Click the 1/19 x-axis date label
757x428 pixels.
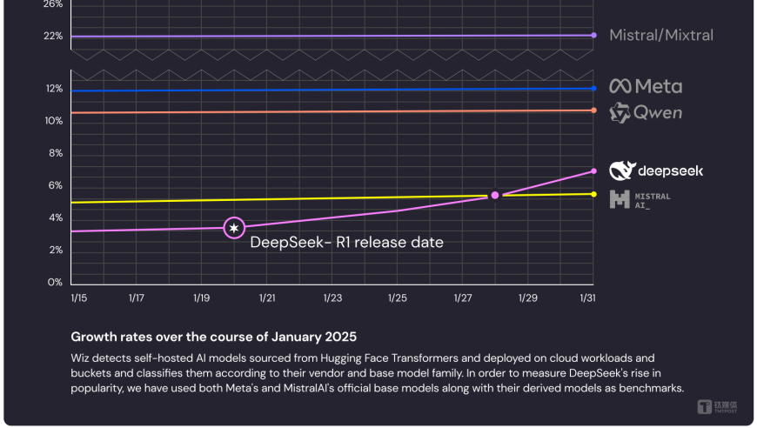(x=201, y=298)
